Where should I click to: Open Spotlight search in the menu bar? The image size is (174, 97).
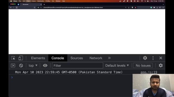tap(145, 1)
